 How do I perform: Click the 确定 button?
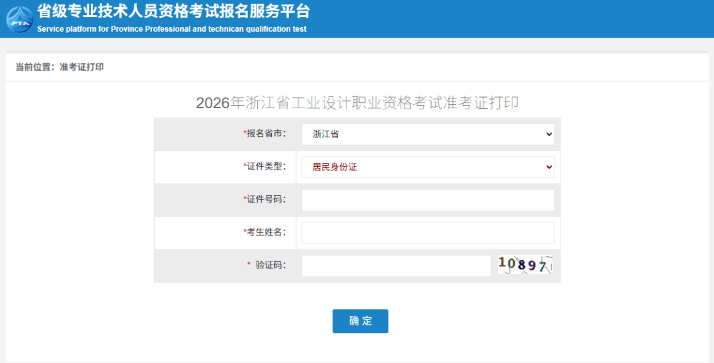tap(360, 321)
